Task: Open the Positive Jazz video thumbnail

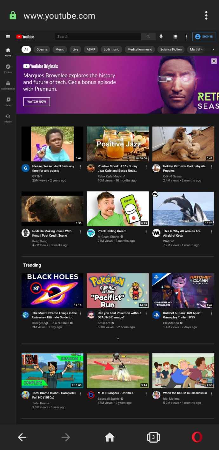Action: pyautogui.click(x=118, y=144)
